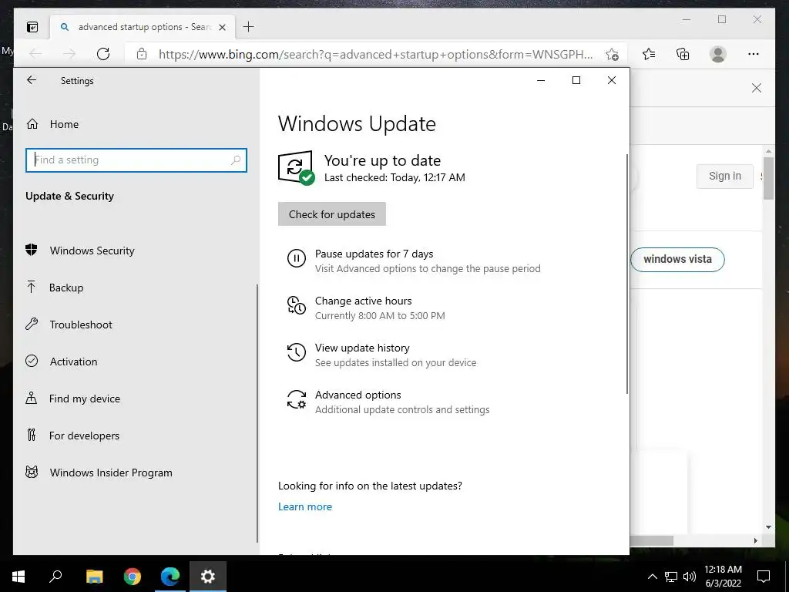Open the Action Center notifications
789x592 pixels.
click(764, 577)
